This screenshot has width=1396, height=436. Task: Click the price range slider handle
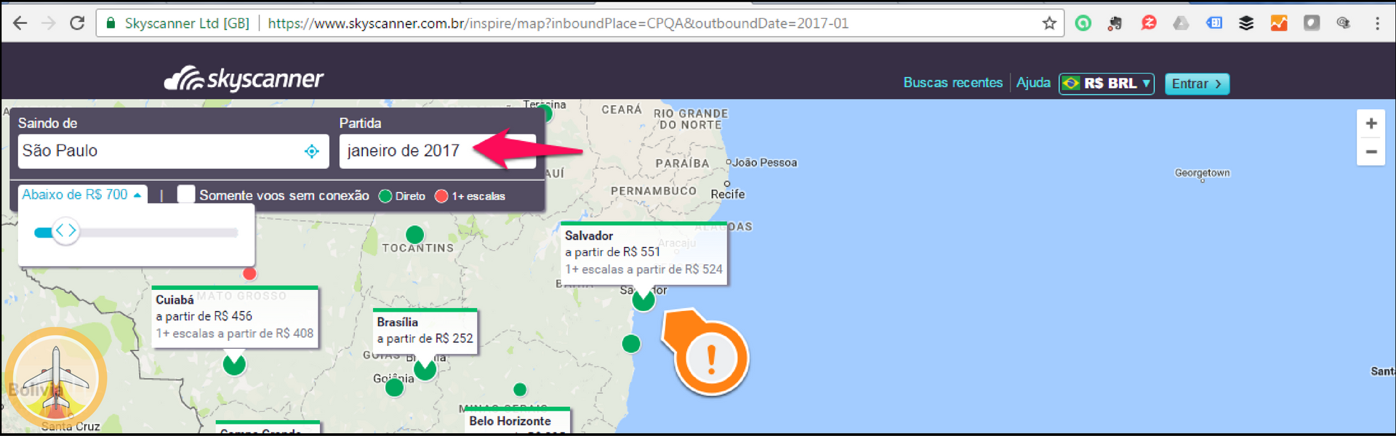[x=65, y=231]
